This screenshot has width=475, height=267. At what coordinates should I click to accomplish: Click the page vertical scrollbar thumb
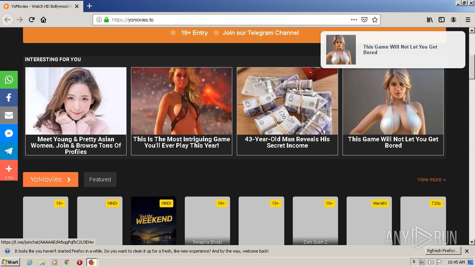tap(472, 67)
